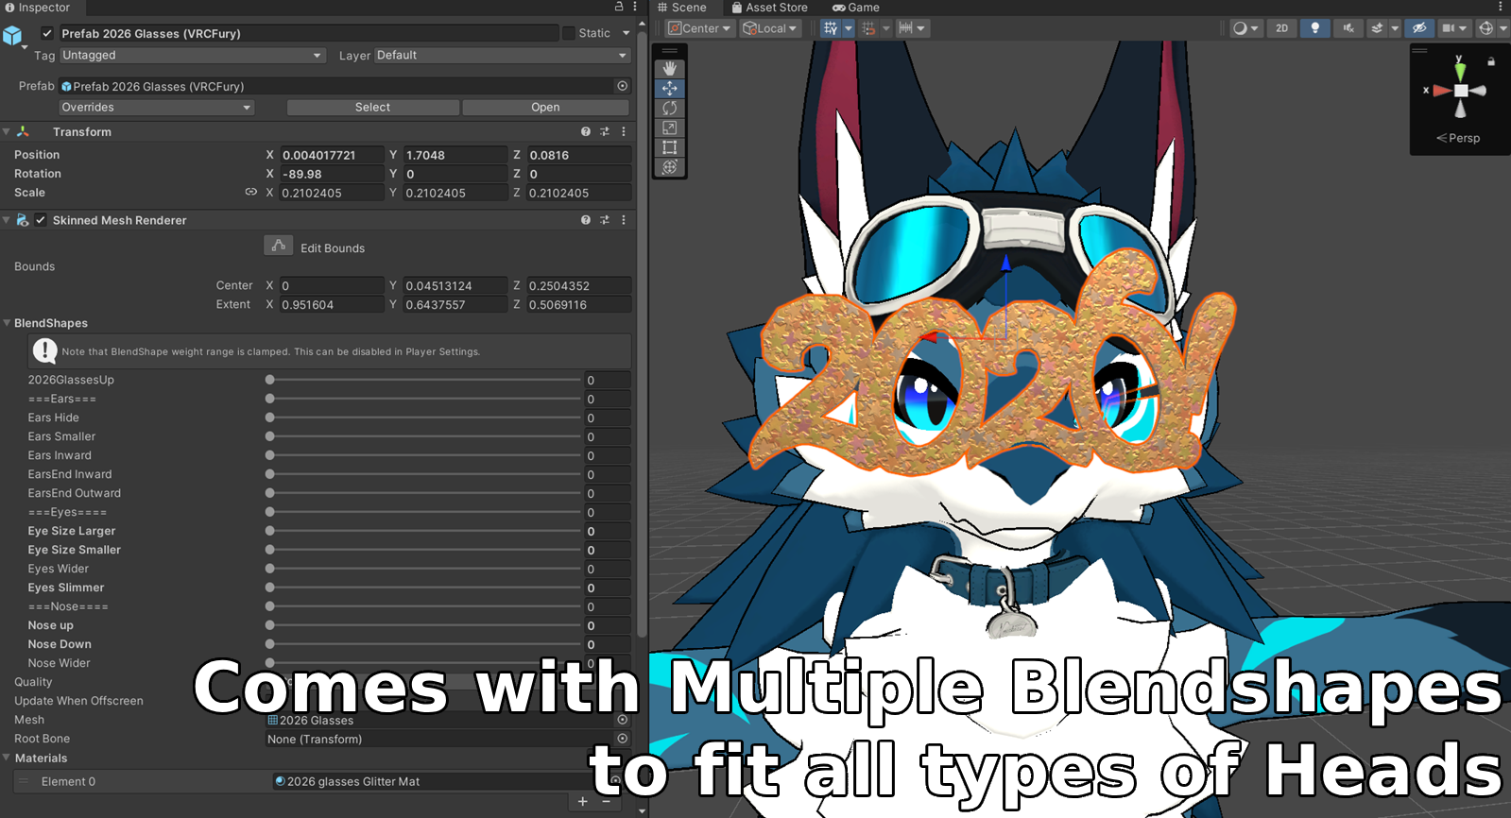Disable the Skinned Mesh Renderer checkbox
Image resolution: width=1511 pixels, height=818 pixels.
coord(41,220)
